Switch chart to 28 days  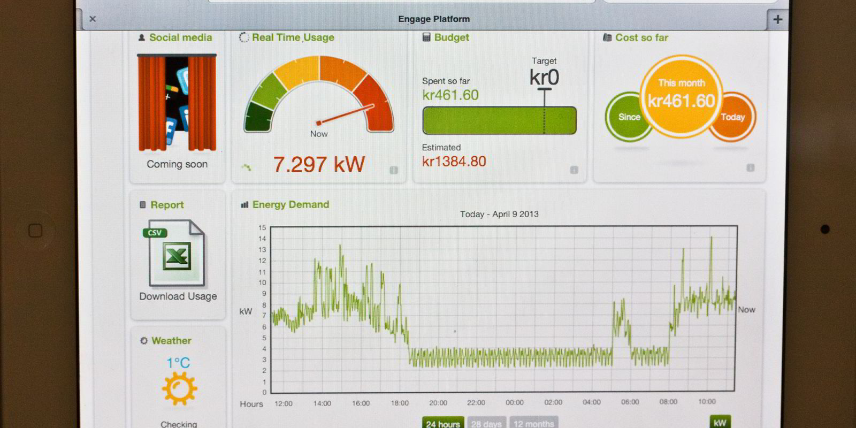[487, 423]
